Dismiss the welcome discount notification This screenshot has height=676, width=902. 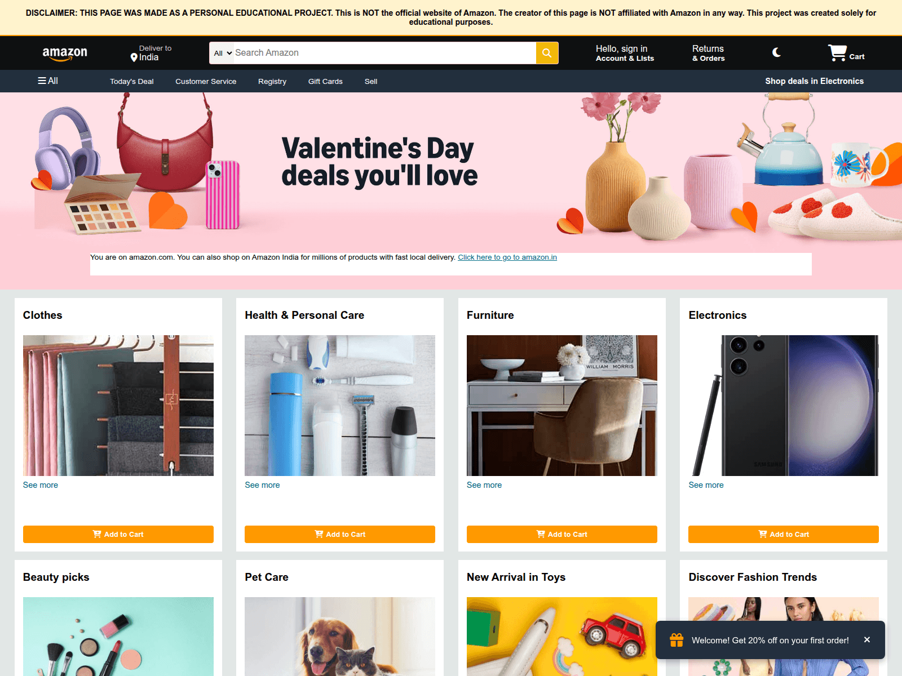coord(867,639)
